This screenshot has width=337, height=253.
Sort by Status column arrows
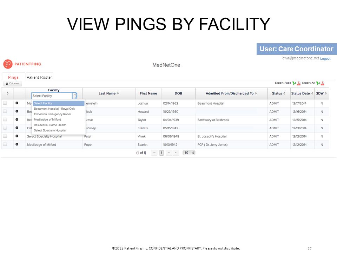point(284,93)
